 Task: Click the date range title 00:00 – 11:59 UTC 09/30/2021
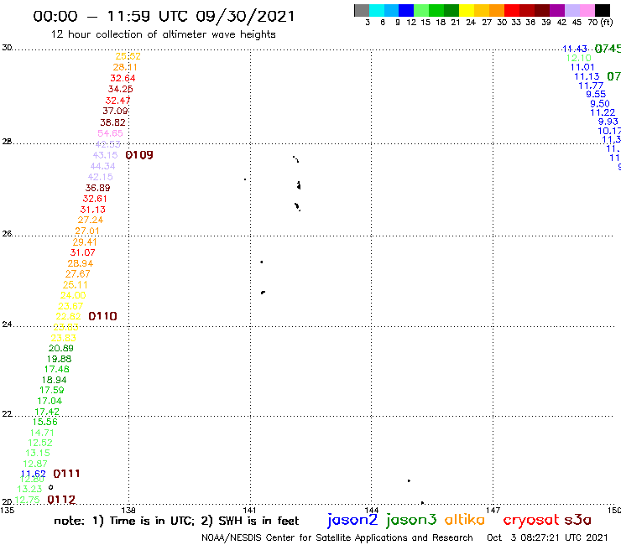164,16
